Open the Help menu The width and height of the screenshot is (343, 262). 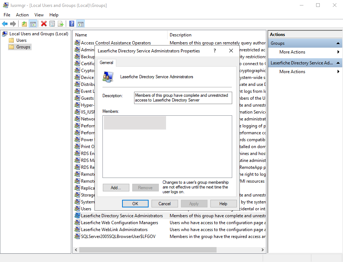click(54, 15)
